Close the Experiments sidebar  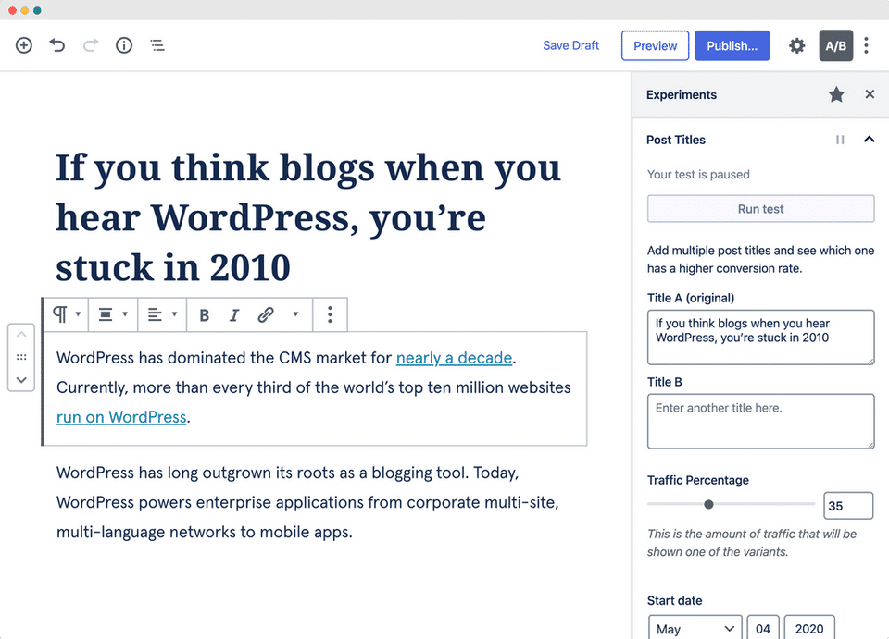[x=870, y=94]
